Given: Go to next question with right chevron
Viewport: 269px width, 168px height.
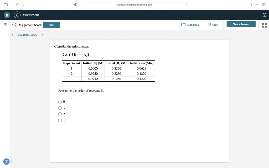Looking at the screenshot, I should pyautogui.click(x=42, y=35).
